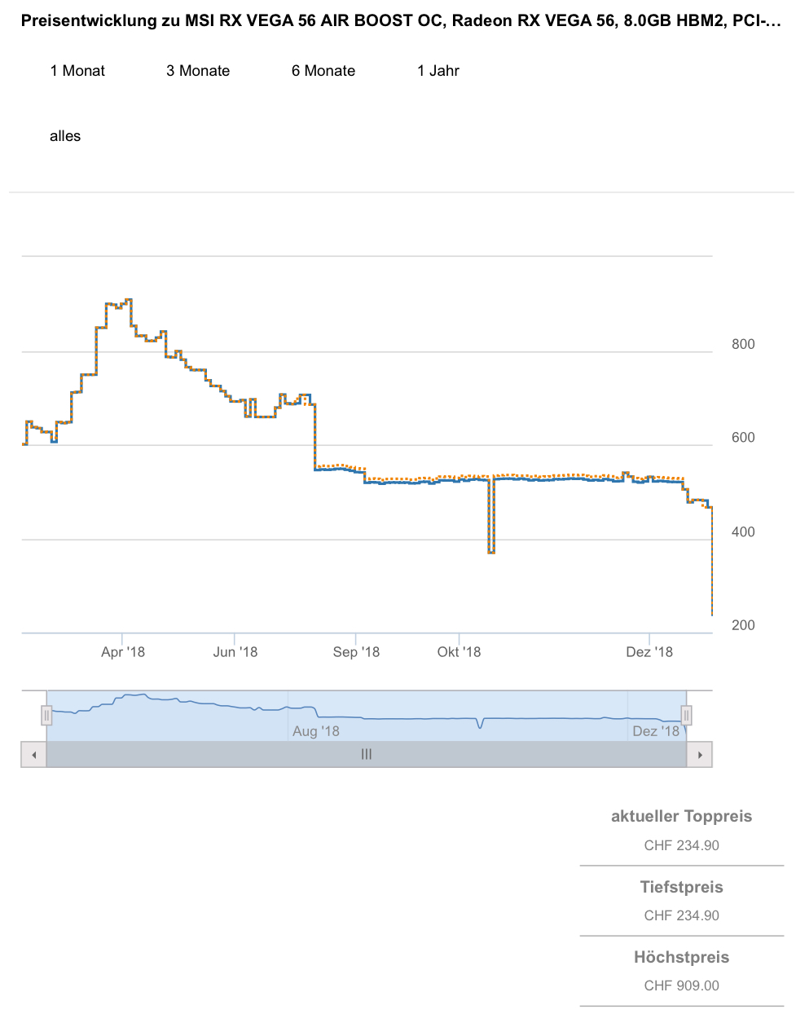Click the grip lines on the scrollbar thumb
796x1023 pixels.
pos(367,755)
